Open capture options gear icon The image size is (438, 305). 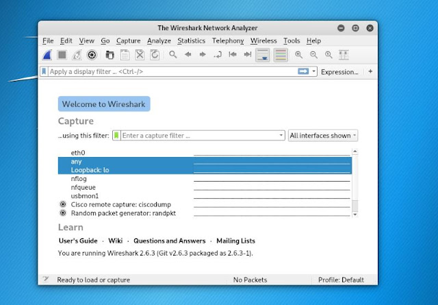(x=92, y=55)
